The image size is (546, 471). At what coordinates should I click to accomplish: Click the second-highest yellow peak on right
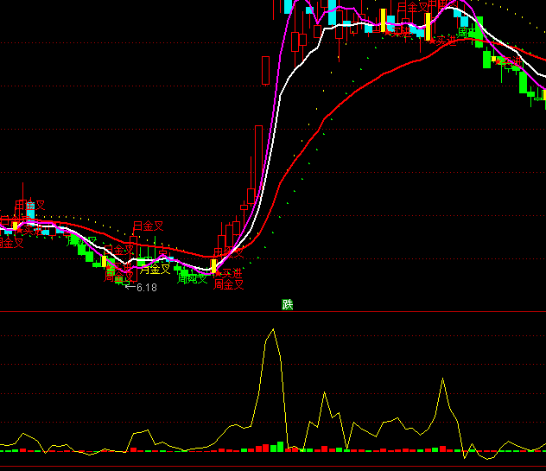[442, 378]
